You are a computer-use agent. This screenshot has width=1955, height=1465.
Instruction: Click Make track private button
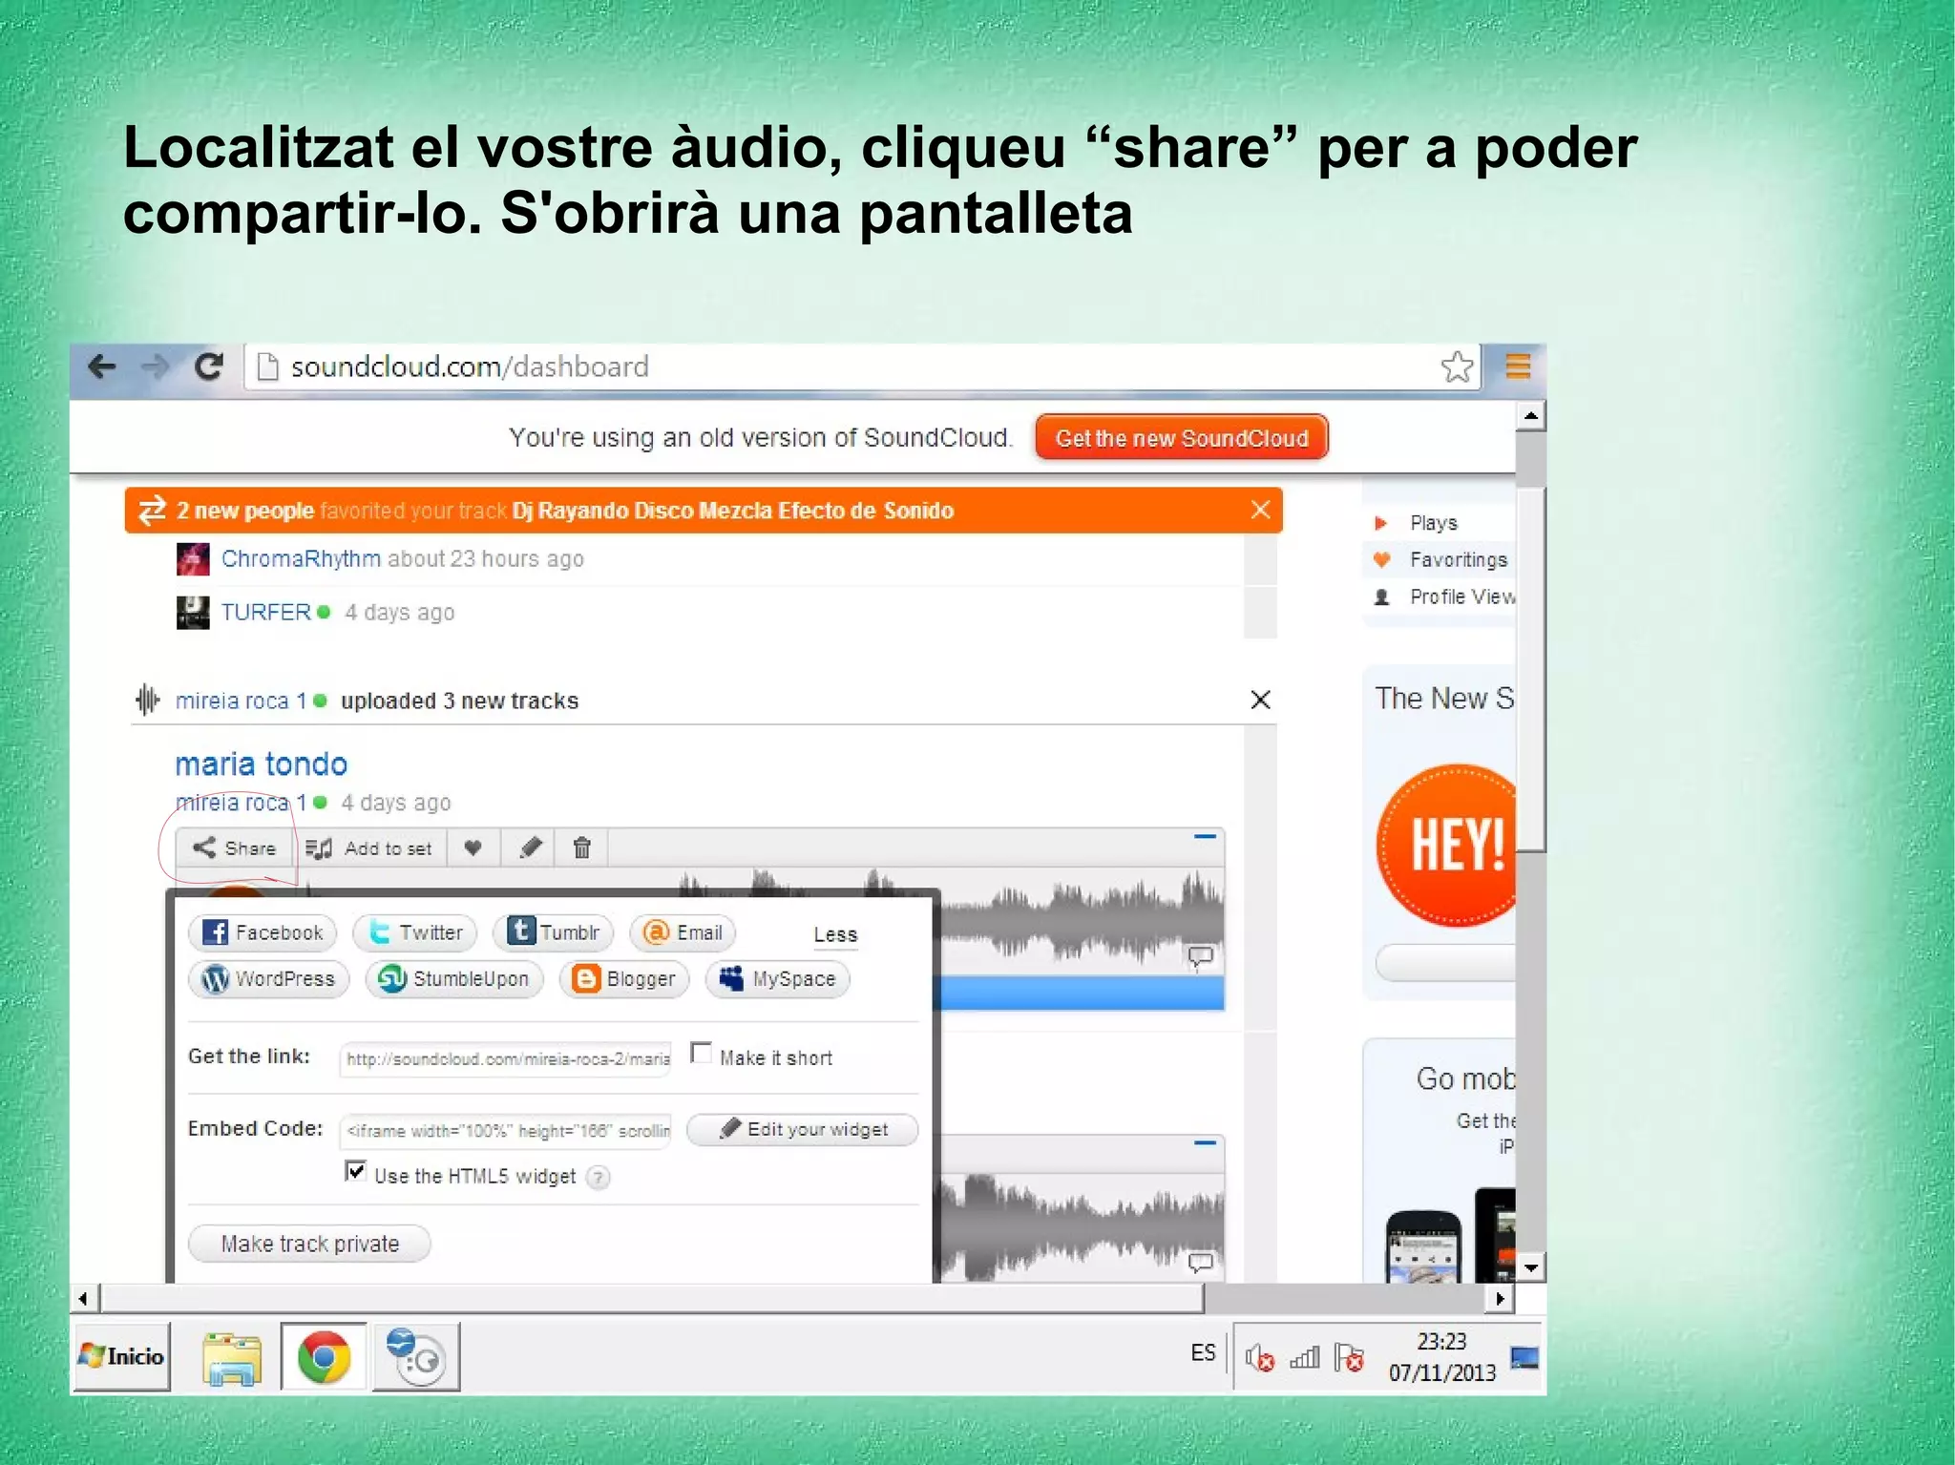pos(309,1244)
